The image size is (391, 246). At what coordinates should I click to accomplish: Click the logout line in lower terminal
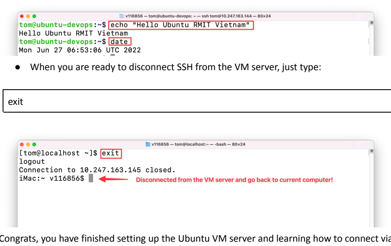(32, 162)
